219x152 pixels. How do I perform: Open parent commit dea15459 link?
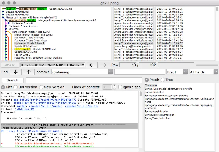[45, 100]
